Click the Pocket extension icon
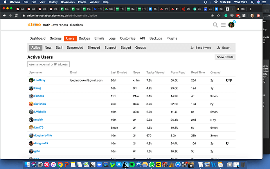The image size is (270, 169). [x=232, y=16]
